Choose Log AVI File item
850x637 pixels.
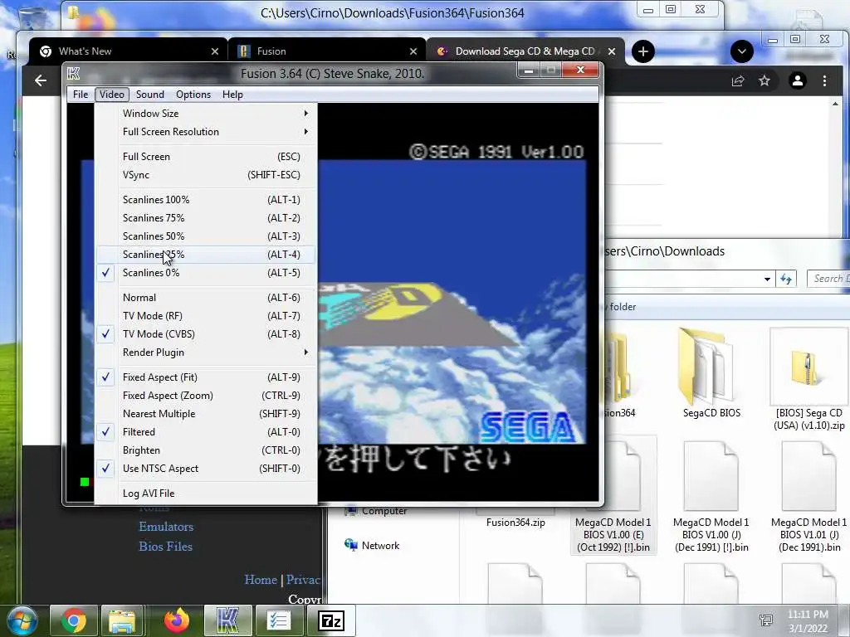(206, 494)
